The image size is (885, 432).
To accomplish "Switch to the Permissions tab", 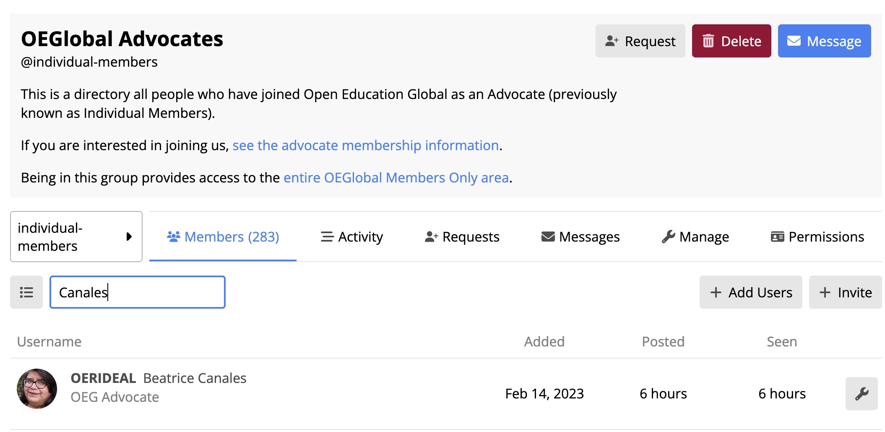I will coord(817,237).
